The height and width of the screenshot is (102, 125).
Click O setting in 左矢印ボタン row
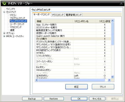click(x=105, y=76)
